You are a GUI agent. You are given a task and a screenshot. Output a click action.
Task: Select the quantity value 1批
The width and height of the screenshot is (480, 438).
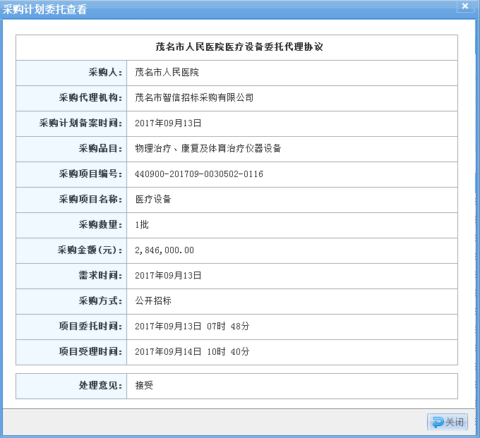pyautogui.click(x=142, y=225)
